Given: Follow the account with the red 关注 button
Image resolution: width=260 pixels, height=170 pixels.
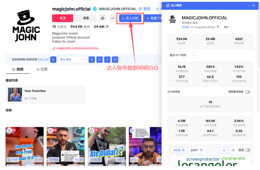Looking at the screenshot, I should coord(62,18).
